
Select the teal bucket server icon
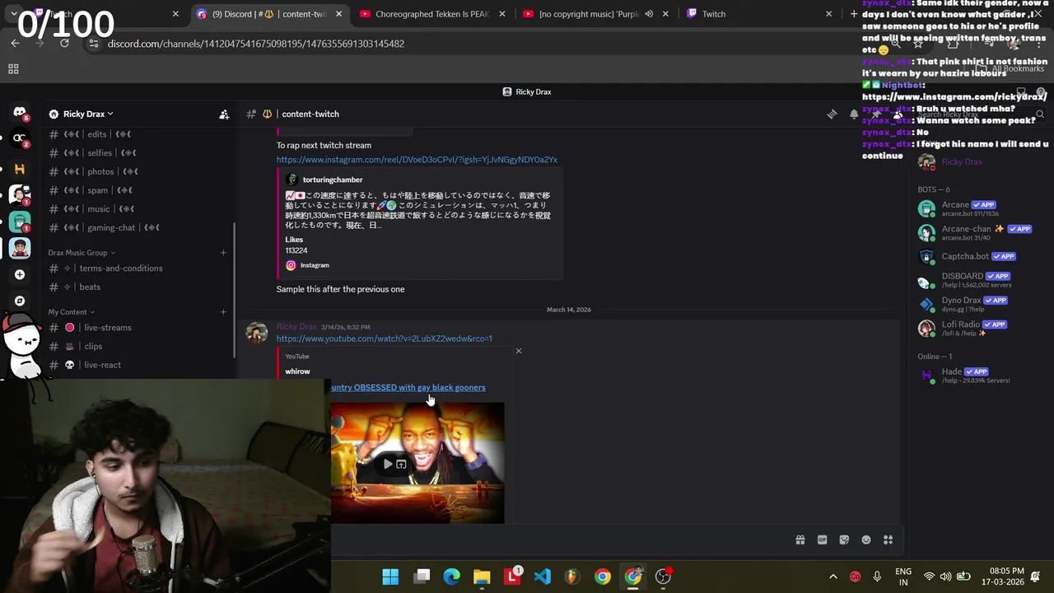pos(20,222)
